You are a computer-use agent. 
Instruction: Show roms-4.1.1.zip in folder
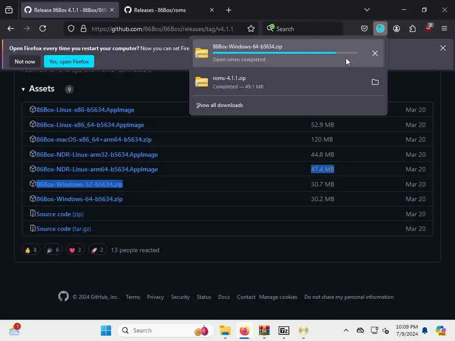(375, 82)
